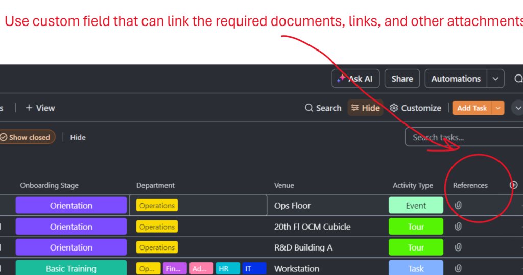Screen dimensions: 523x275
Task: Click the Workstation venue cell
Action: click(x=297, y=269)
